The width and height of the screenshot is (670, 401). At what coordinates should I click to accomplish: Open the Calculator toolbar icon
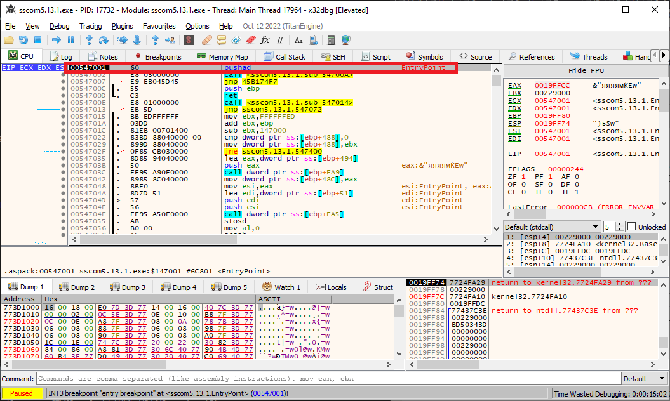click(x=331, y=40)
